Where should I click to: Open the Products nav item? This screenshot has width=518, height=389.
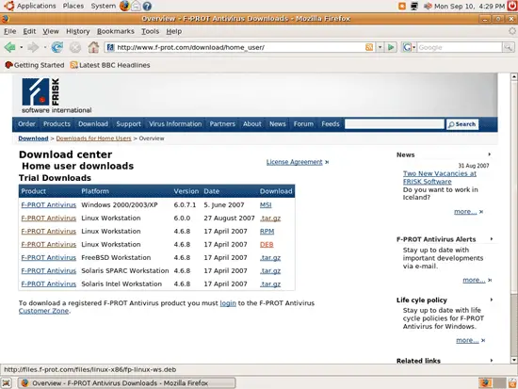(x=57, y=124)
